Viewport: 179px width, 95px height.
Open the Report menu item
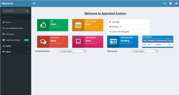click(x=16, y=46)
